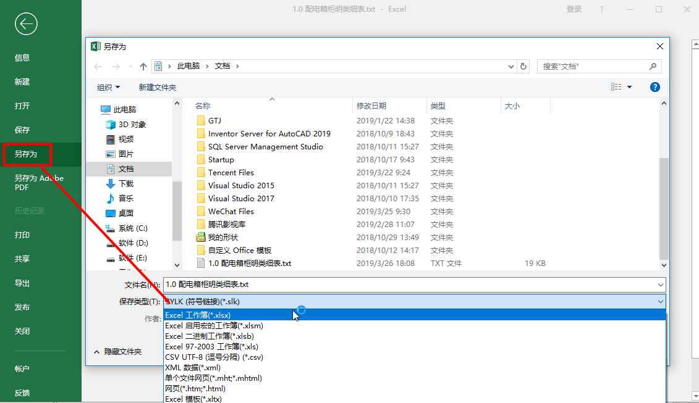699x403 pixels.
Task: Select the 系统 (C:) drive
Action: (x=127, y=228)
